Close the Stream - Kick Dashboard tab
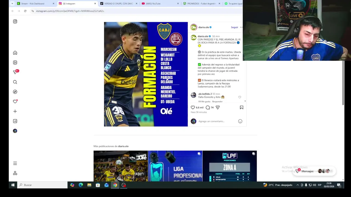The height and width of the screenshot is (197, 351). [53, 4]
